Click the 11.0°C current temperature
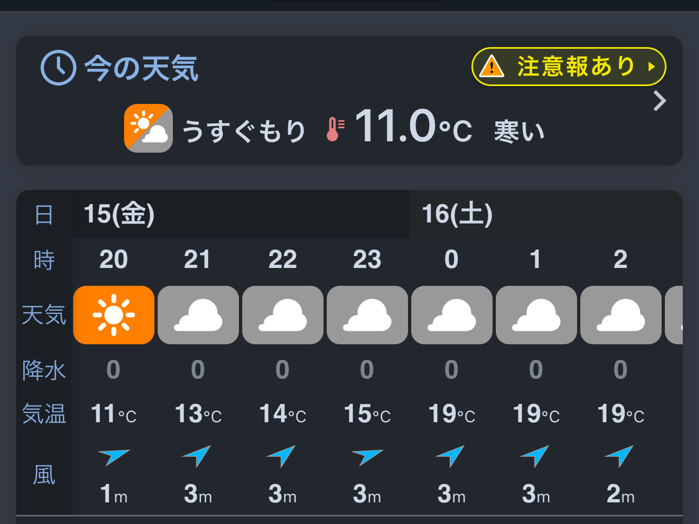699x524 pixels. (413, 127)
